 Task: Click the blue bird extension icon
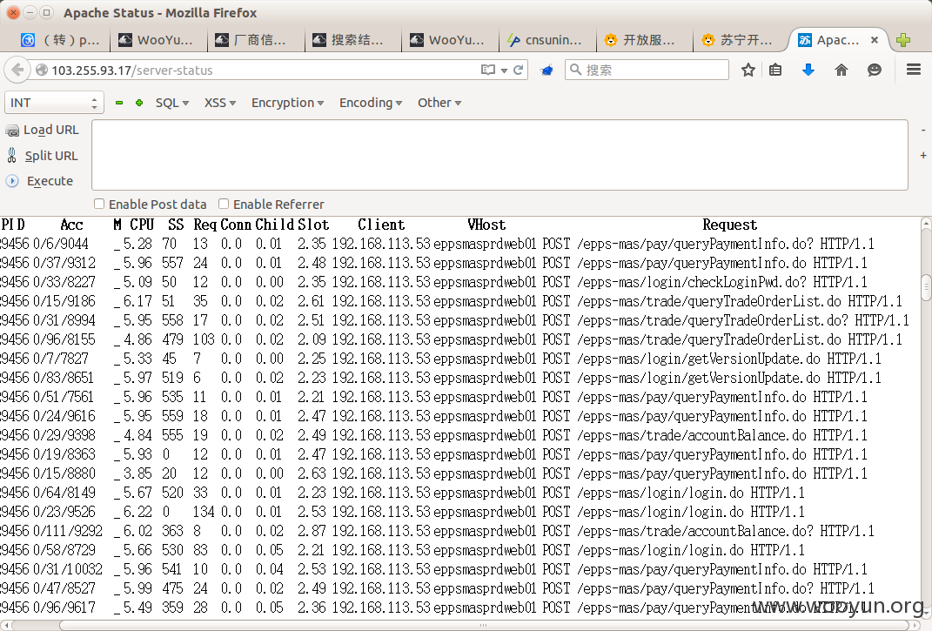point(546,70)
